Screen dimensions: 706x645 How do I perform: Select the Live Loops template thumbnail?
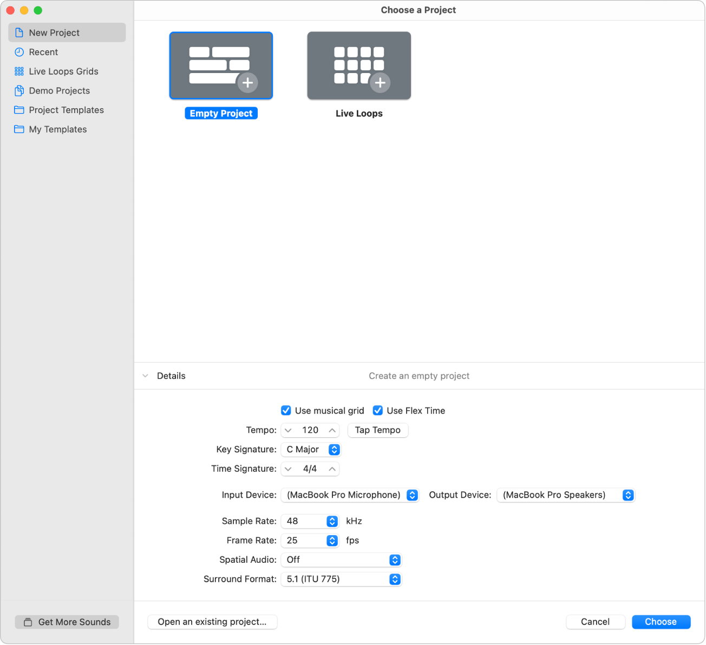358,65
